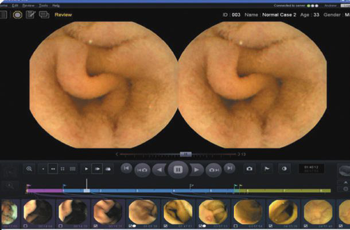This screenshot has height=230, width=350.
Task: Uncheck the checked box under fifth thumbnail
Action: [x=131, y=226]
